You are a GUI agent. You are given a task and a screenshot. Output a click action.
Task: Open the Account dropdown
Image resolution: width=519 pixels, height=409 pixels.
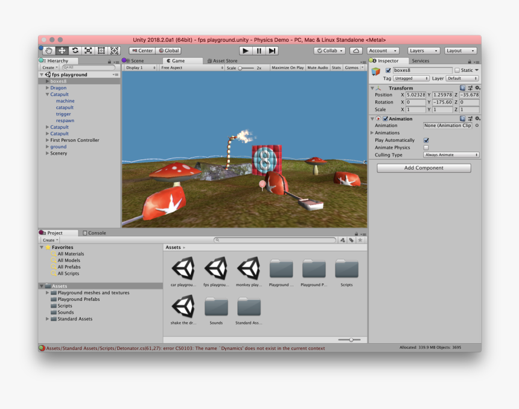click(x=383, y=51)
